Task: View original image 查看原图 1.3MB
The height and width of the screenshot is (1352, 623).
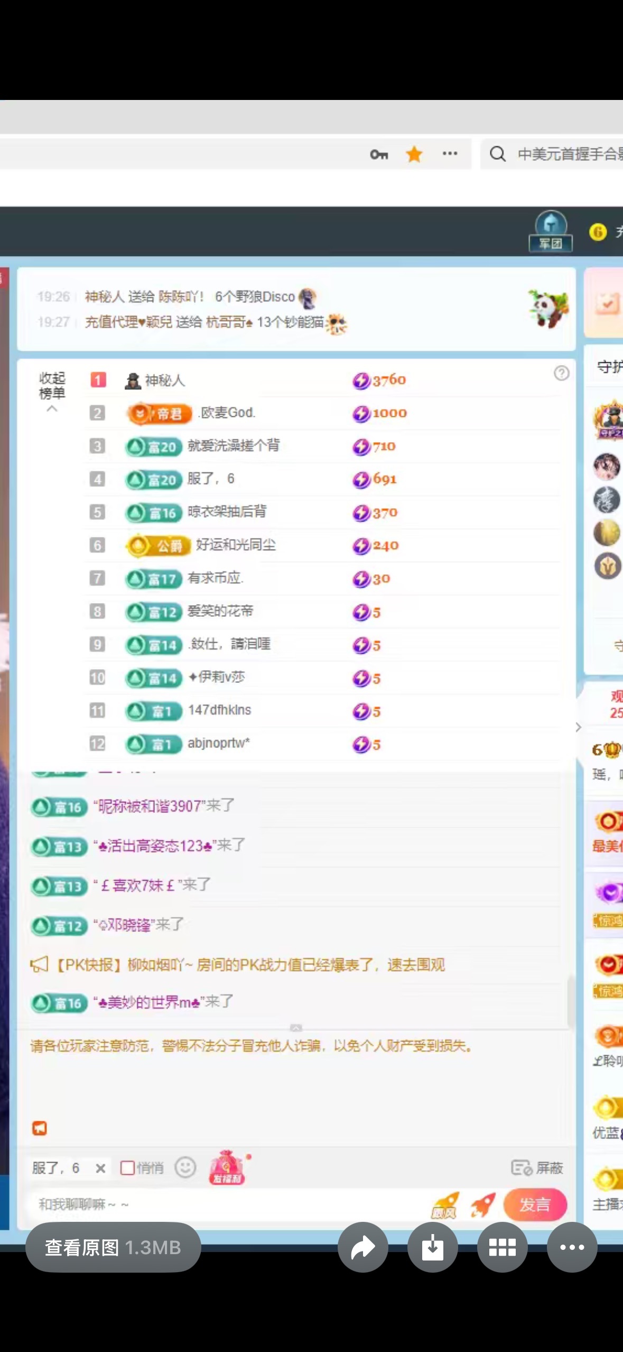Action: (113, 1247)
